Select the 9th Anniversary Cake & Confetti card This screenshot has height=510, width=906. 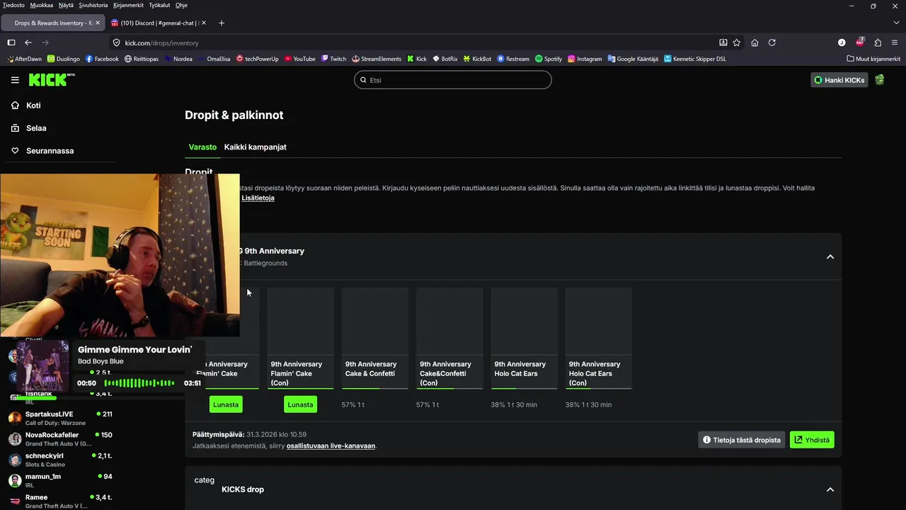pos(375,338)
